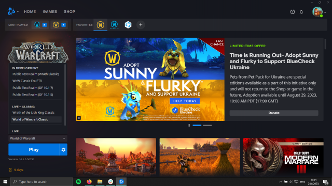Add a game to favorites with plus

click(x=141, y=25)
